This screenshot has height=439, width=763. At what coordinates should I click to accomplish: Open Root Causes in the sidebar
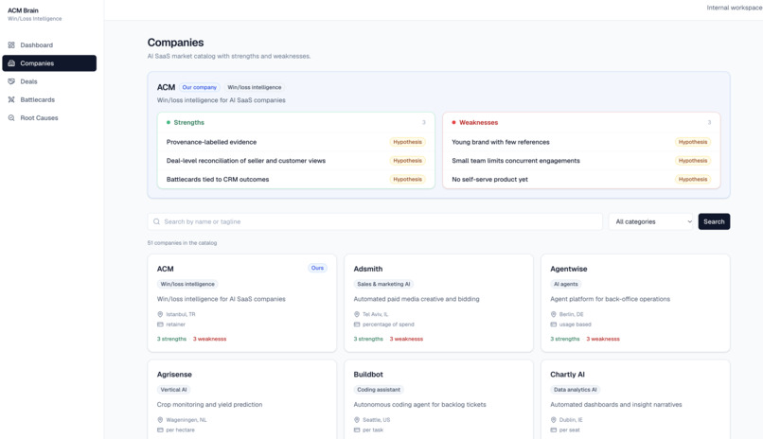click(49, 117)
